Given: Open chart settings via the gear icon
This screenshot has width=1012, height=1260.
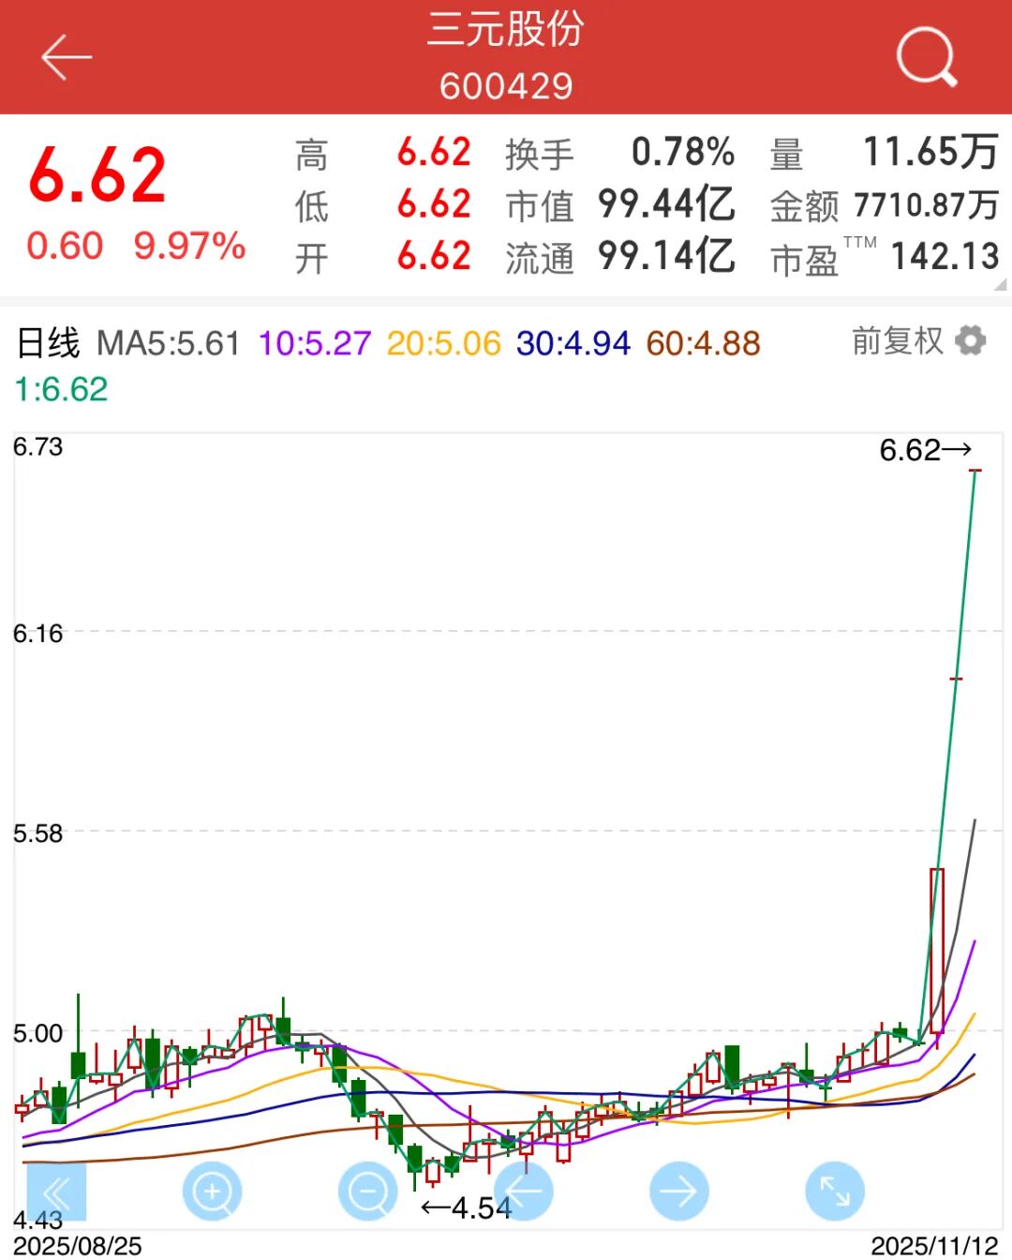Looking at the screenshot, I should (x=971, y=340).
